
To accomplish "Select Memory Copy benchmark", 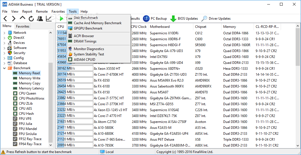I will click(x=30, y=83).
